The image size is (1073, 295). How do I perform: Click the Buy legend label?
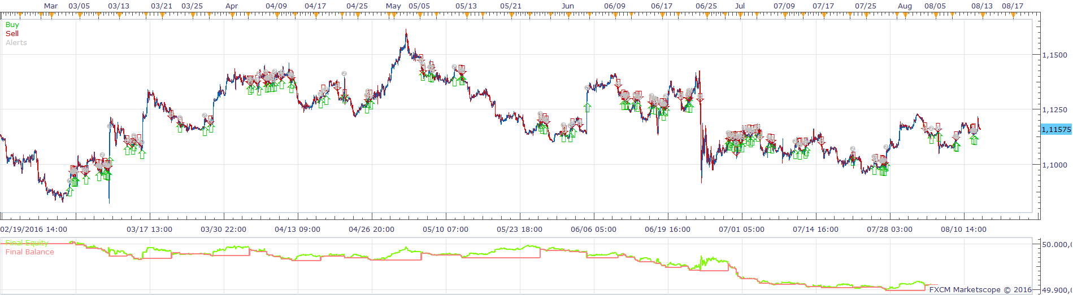(x=12, y=25)
